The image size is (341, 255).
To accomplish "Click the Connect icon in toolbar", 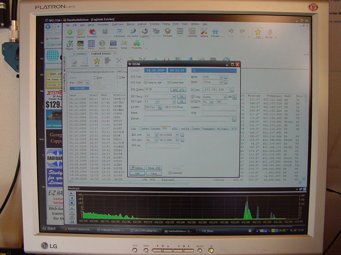I will [69, 32].
